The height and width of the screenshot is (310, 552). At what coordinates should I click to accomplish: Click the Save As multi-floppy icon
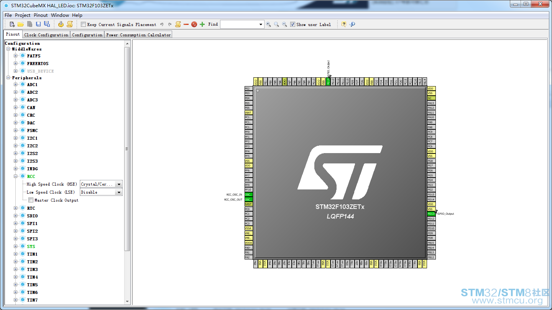pos(47,24)
